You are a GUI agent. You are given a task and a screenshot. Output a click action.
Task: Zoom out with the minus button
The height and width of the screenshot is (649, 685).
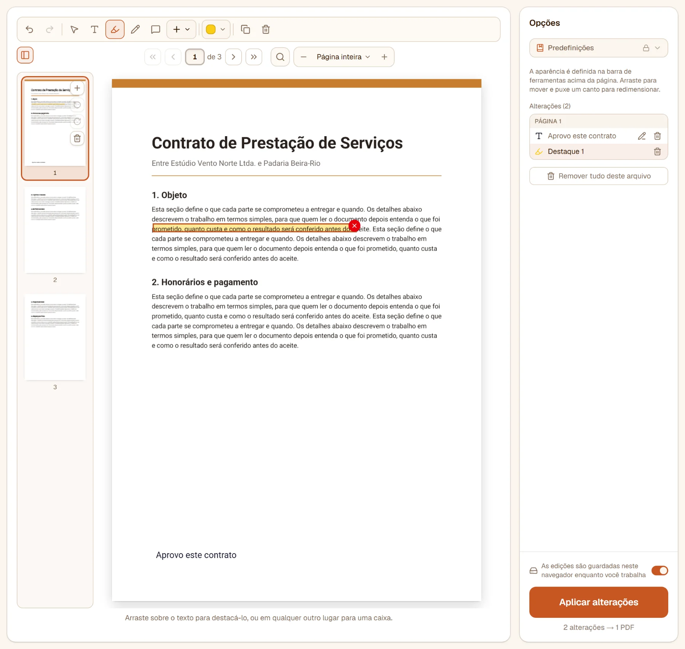(303, 57)
